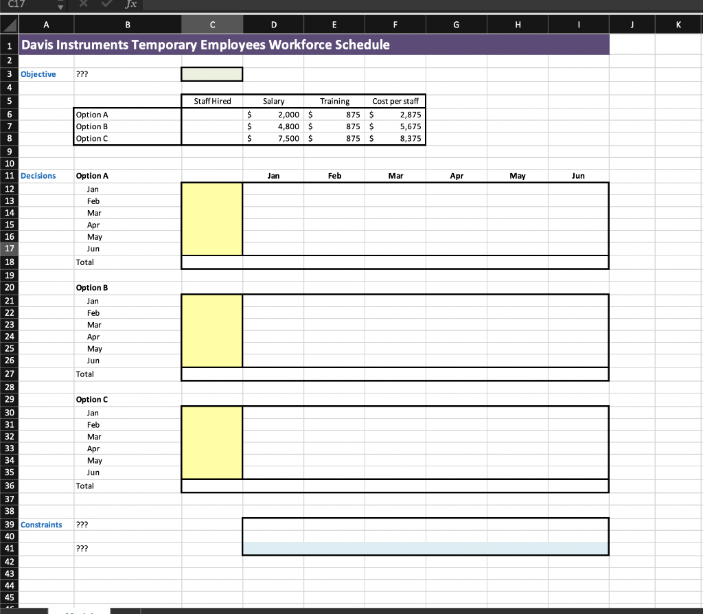Image resolution: width=703 pixels, height=614 pixels.
Task: Select column C header
Action: point(213,25)
